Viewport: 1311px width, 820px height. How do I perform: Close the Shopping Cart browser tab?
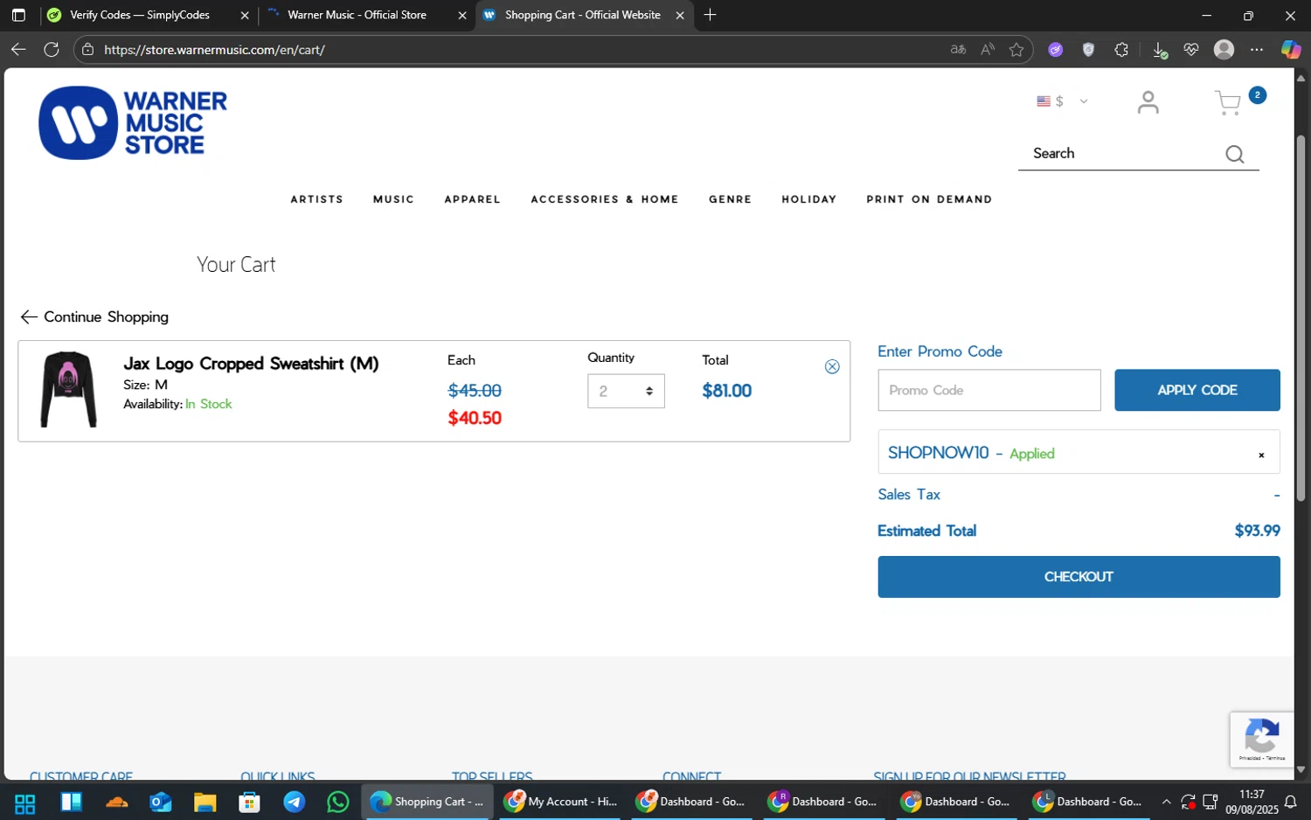click(680, 15)
